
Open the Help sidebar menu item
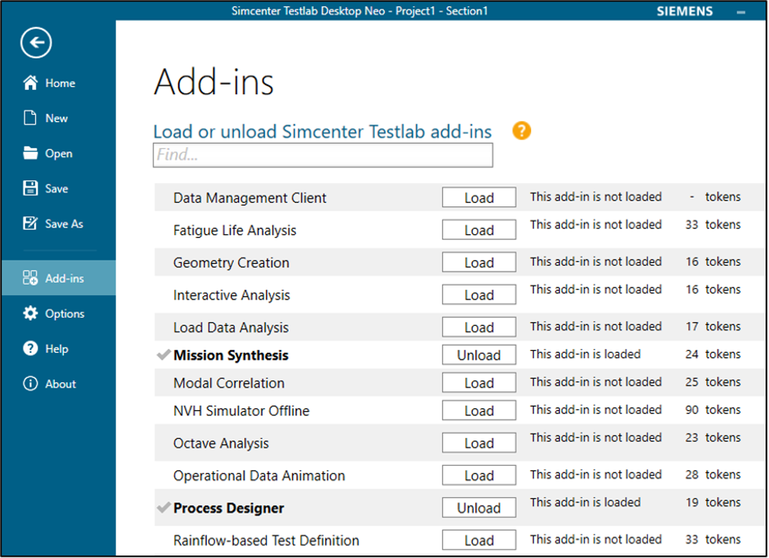pyautogui.click(x=57, y=349)
